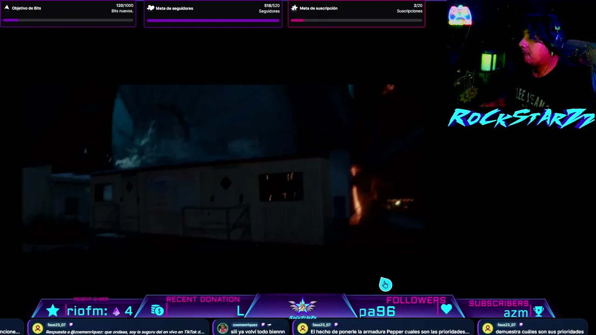Click the "RECENT DONATION" heading
This screenshot has height=335, width=596.
tap(203, 299)
